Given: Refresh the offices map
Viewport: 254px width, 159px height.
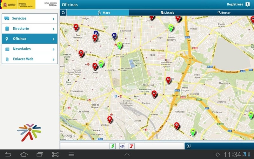Looking at the screenshot, I should coord(63,13).
